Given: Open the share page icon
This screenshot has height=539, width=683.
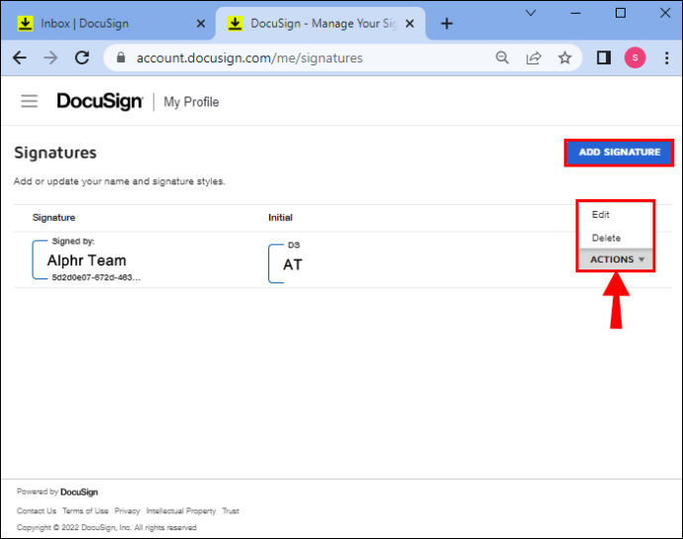Looking at the screenshot, I should (x=534, y=57).
